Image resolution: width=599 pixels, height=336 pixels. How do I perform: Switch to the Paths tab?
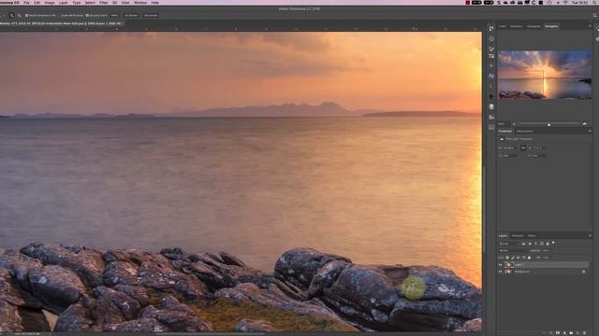(x=532, y=236)
